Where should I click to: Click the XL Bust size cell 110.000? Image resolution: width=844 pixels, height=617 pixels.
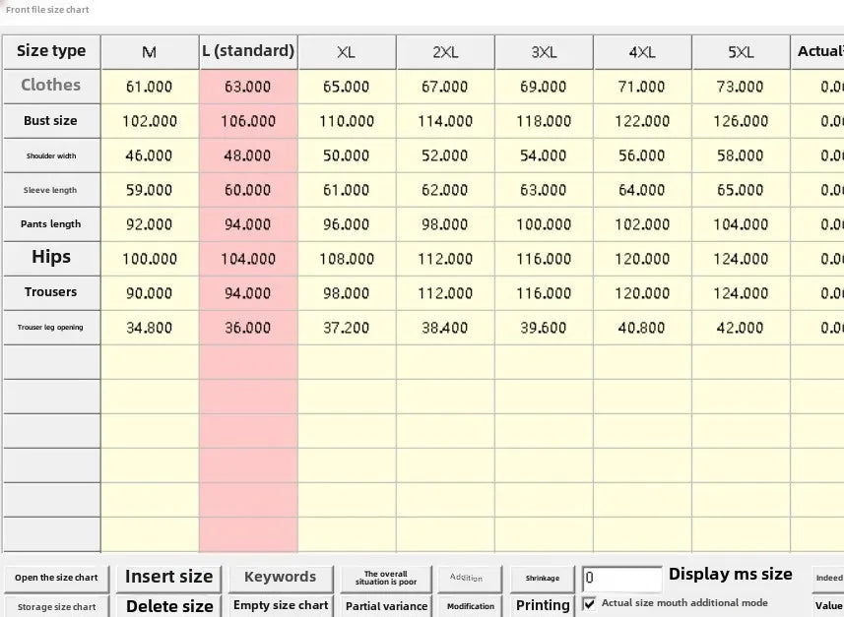click(347, 121)
